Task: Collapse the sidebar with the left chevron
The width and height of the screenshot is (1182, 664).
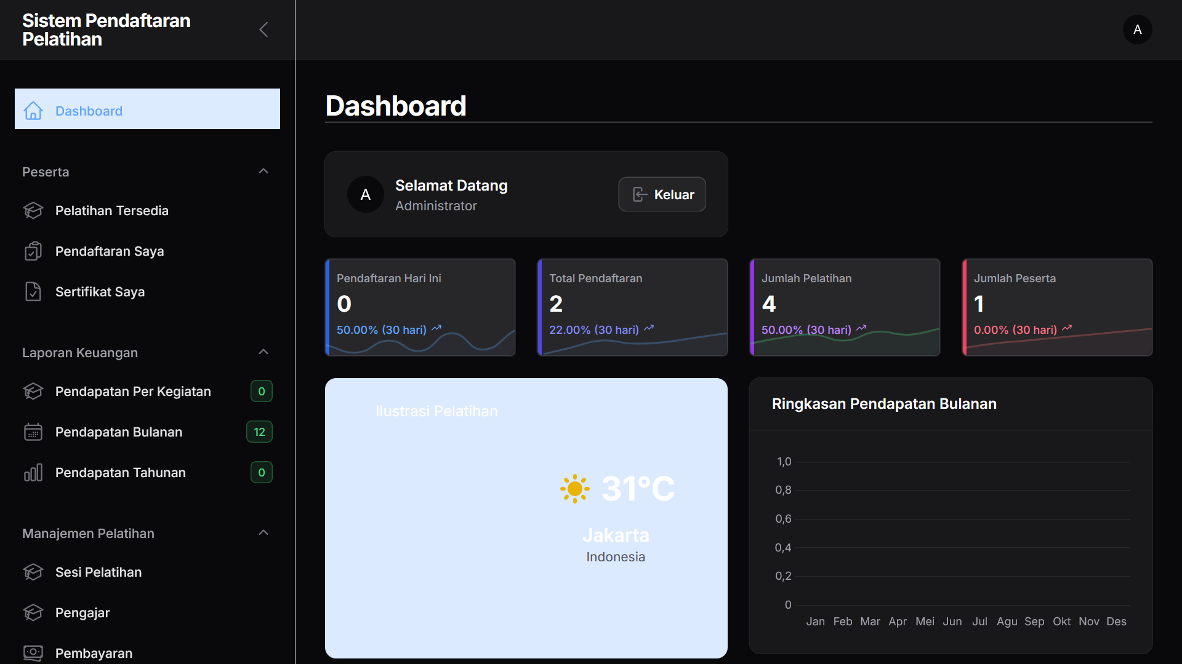Action: tap(263, 30)
